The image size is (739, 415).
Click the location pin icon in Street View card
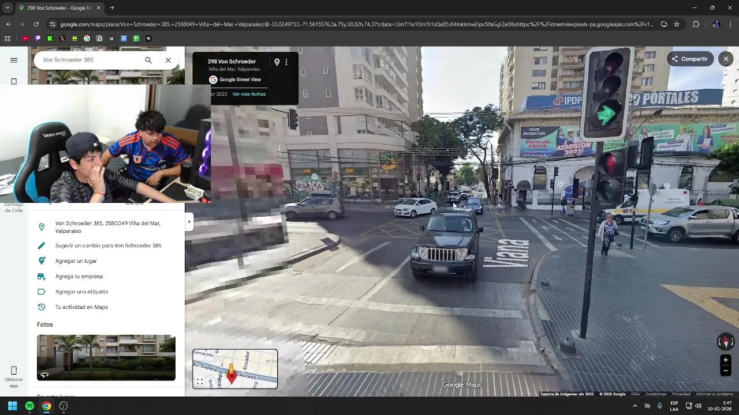[x=277, y=62]
